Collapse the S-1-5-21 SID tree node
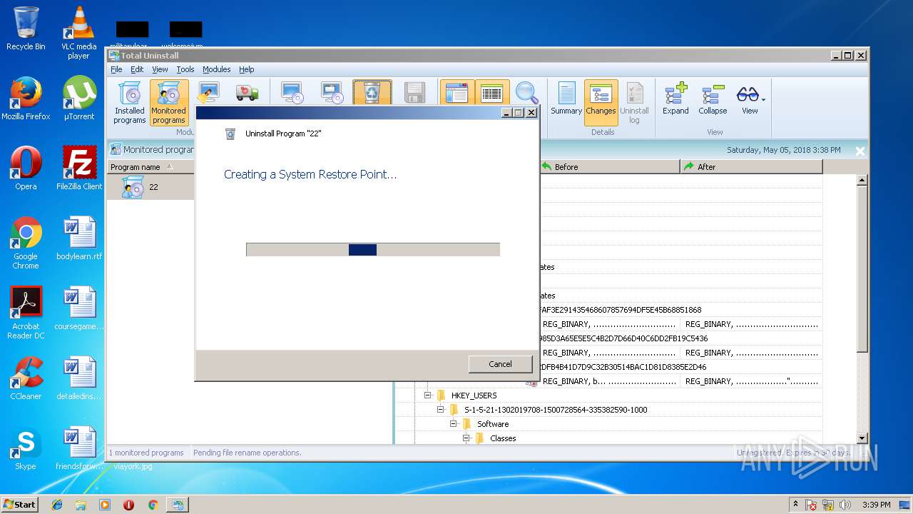 [441, 409]
